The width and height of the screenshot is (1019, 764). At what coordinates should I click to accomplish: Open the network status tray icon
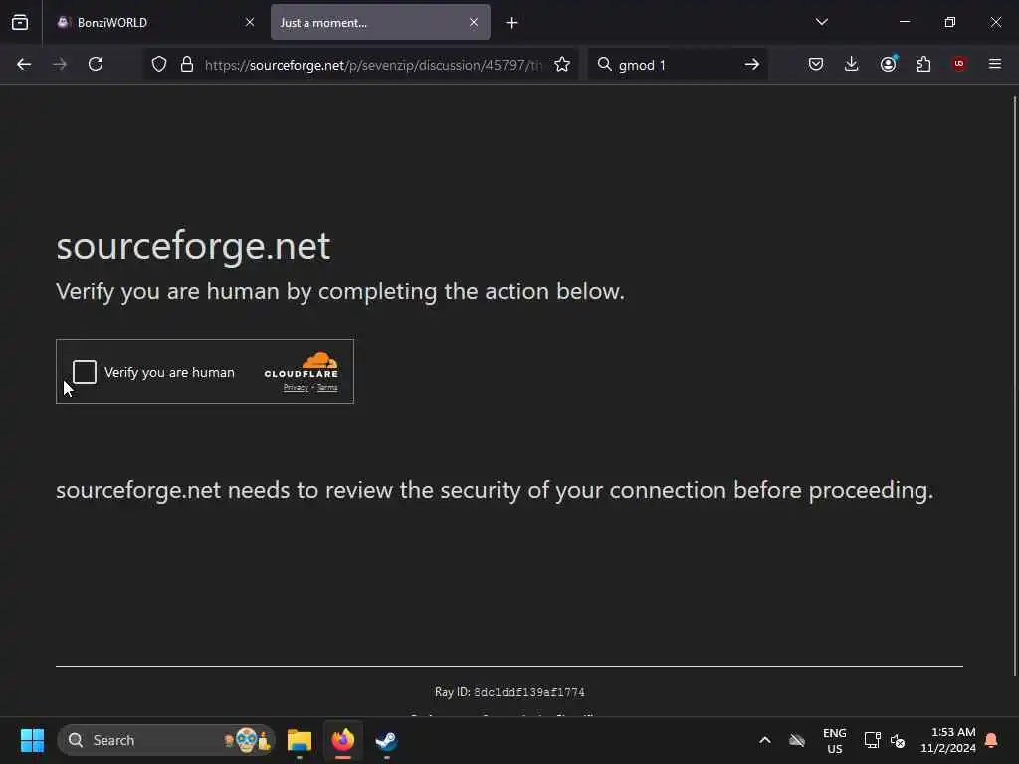point(872,740)
